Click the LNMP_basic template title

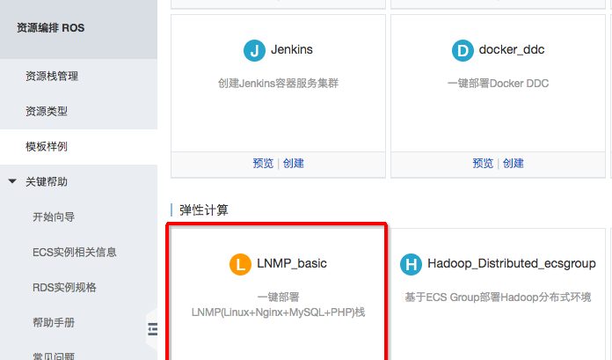pos(292,263)
